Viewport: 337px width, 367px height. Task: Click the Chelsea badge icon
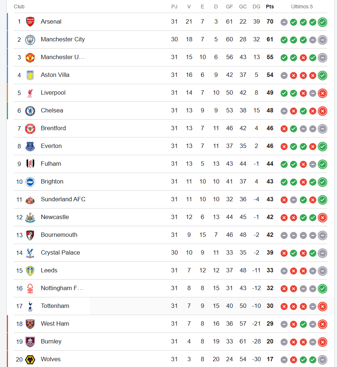point(30,111)
